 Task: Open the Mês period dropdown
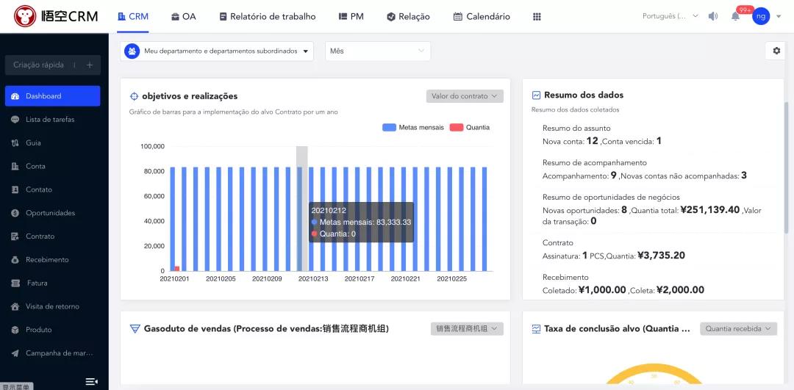coord(378,51)
